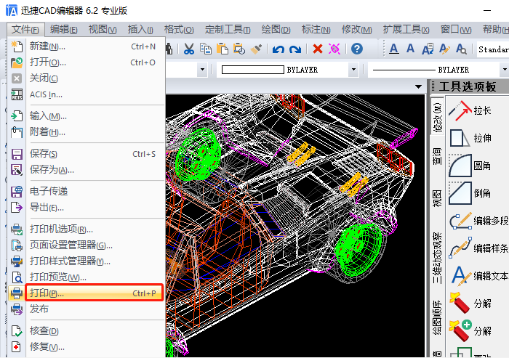Choose 保存(S) menu entry
This screenshot has width=509, height=358.
point(87,154)
